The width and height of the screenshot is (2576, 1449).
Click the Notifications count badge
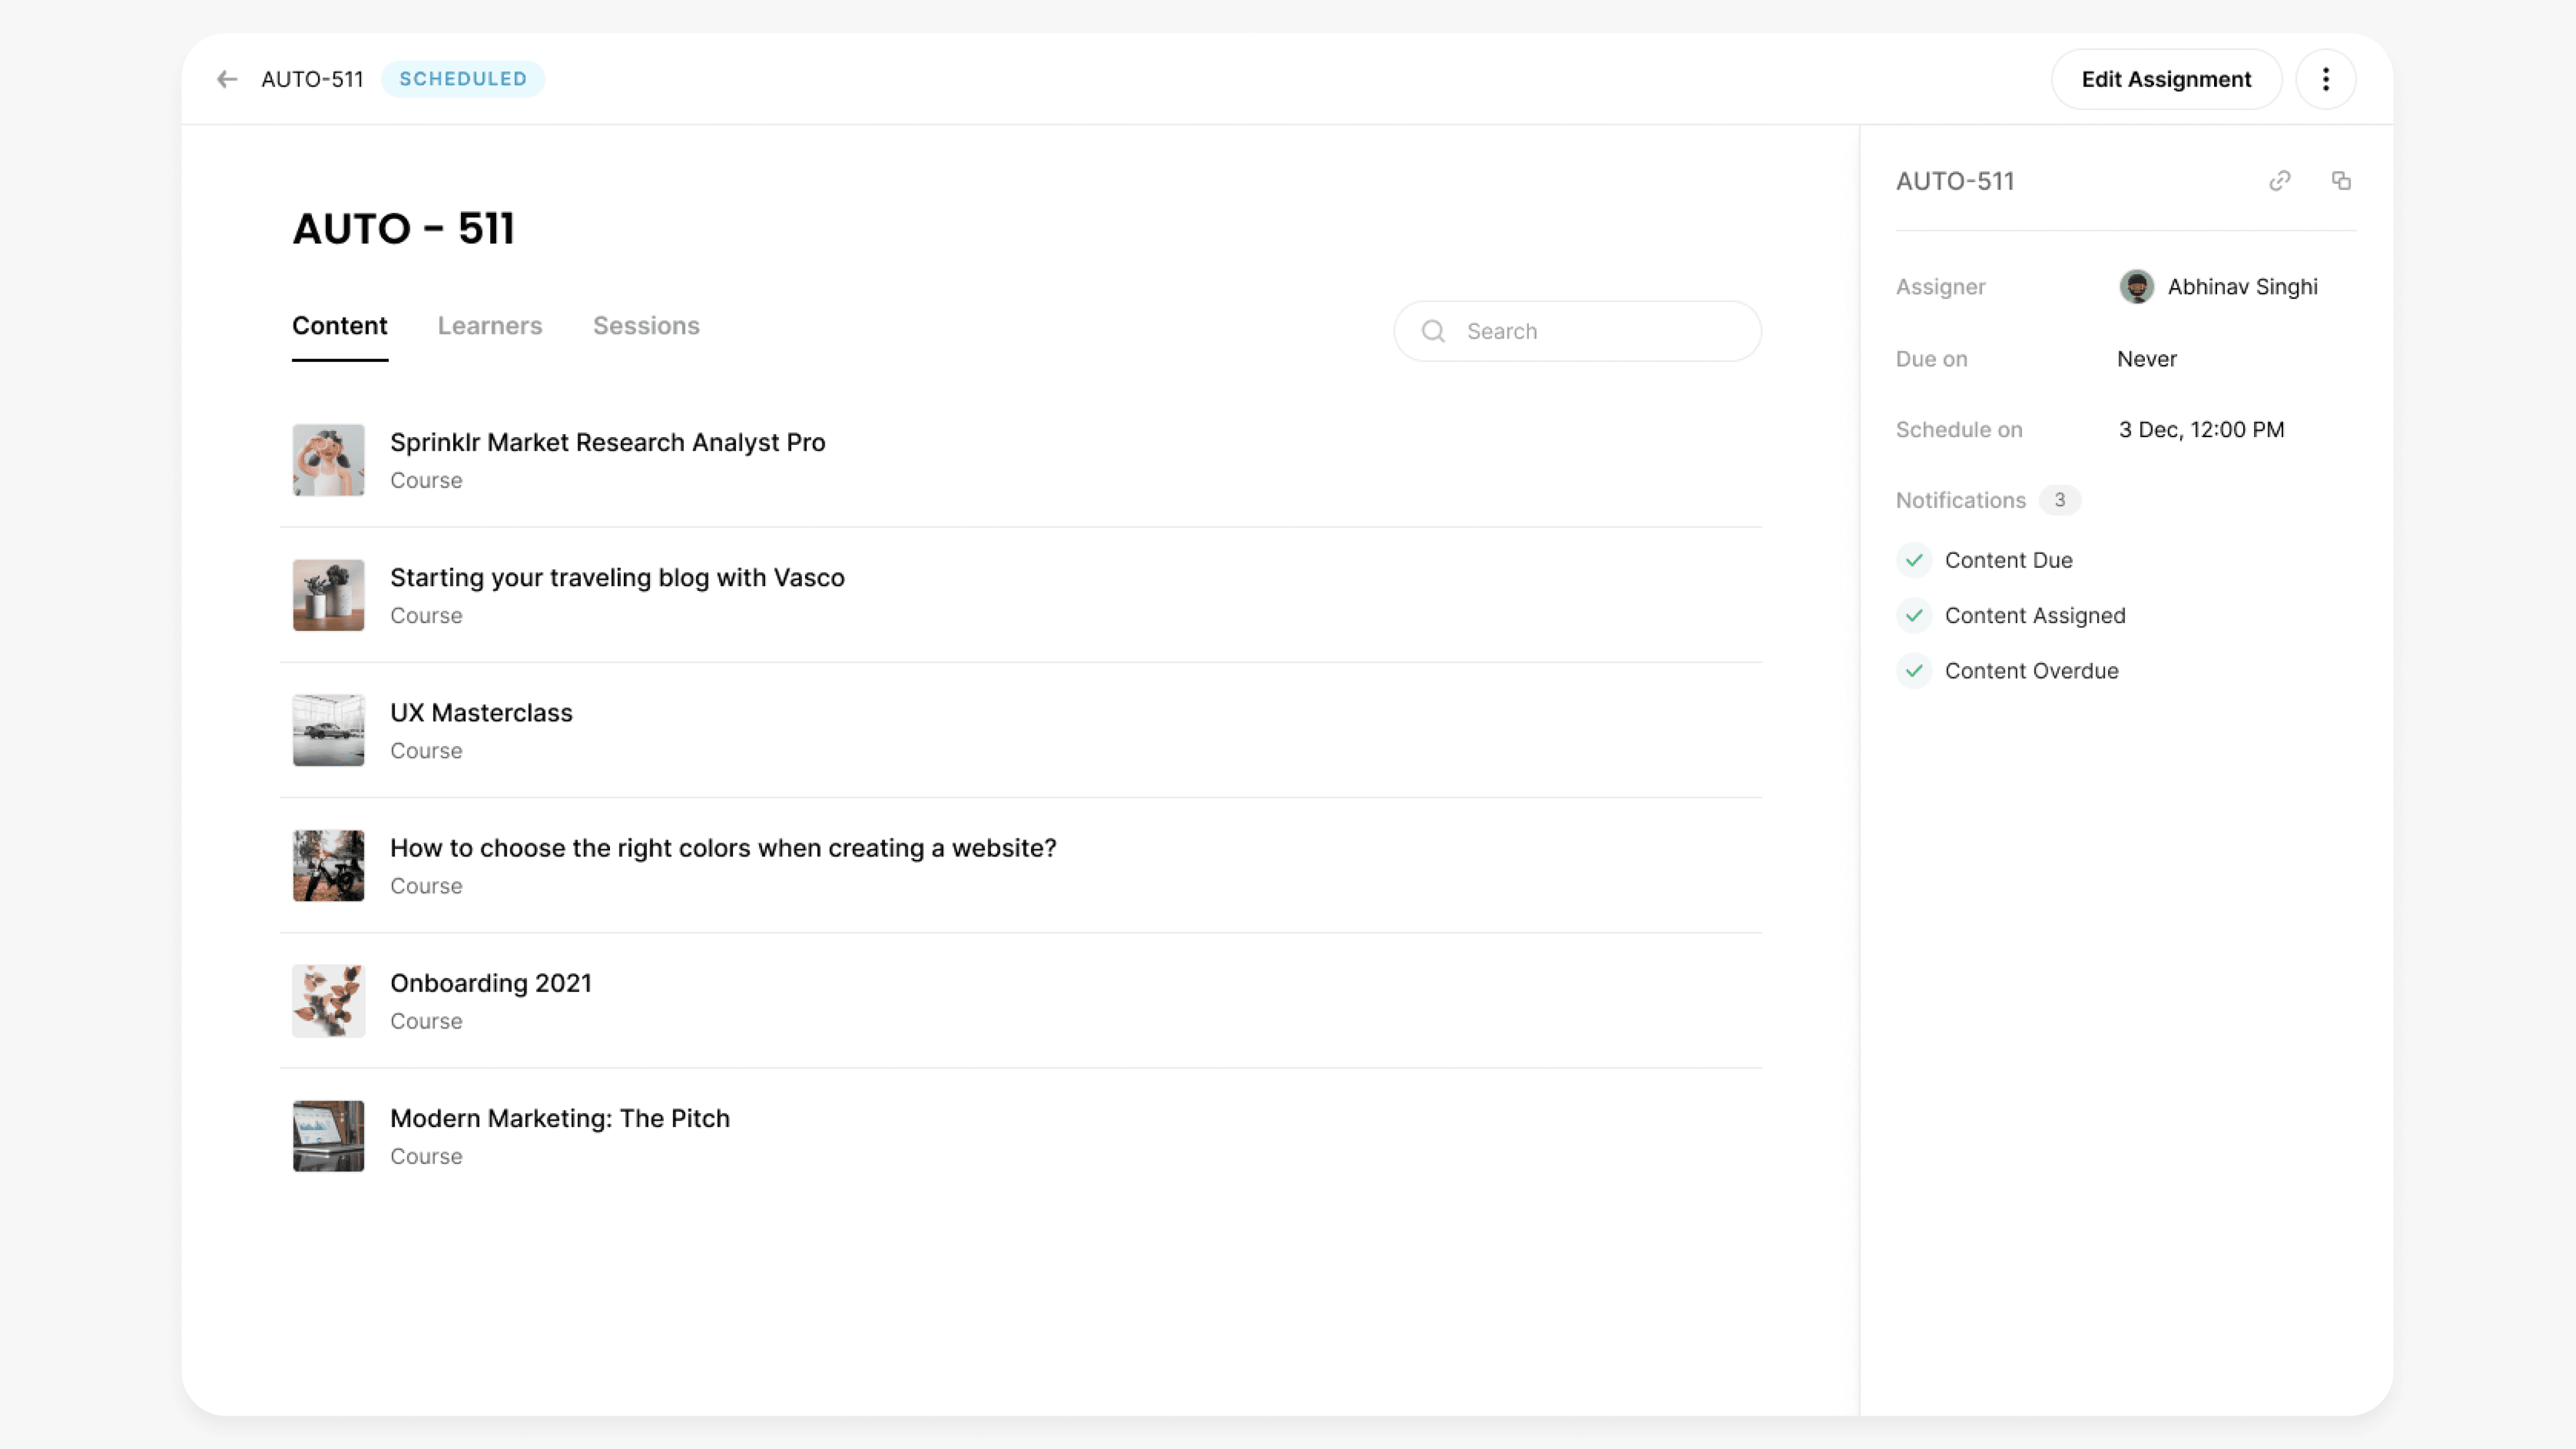pyautogui.click(x=2059, y=500)
